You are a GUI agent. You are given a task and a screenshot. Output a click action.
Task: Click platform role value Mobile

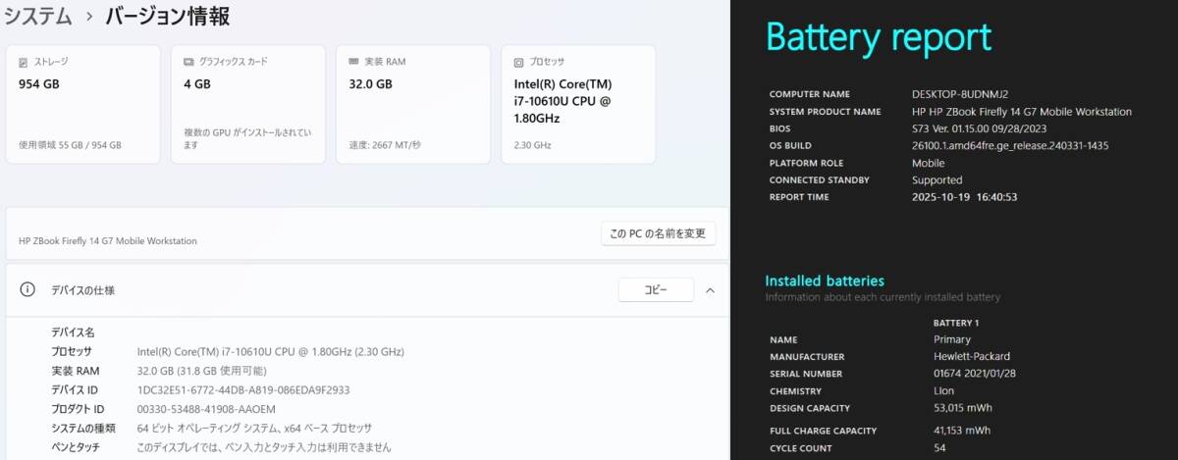coord(929,163)
